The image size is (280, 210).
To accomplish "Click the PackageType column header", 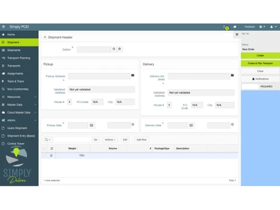I will click(162, 148).
